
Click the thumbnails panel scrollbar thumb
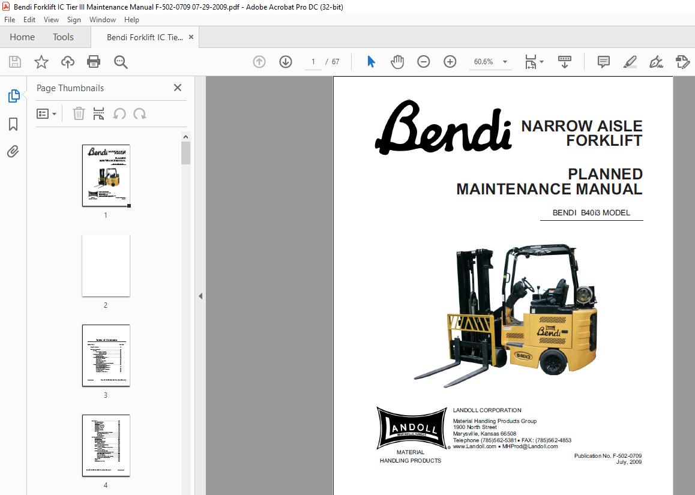[185, 154]
